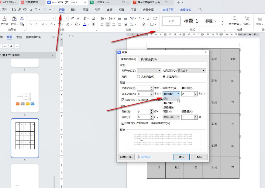Viewport: 265px width, 188px height.
Task: Click the font color A swatch
Action: tap(85, 24)
